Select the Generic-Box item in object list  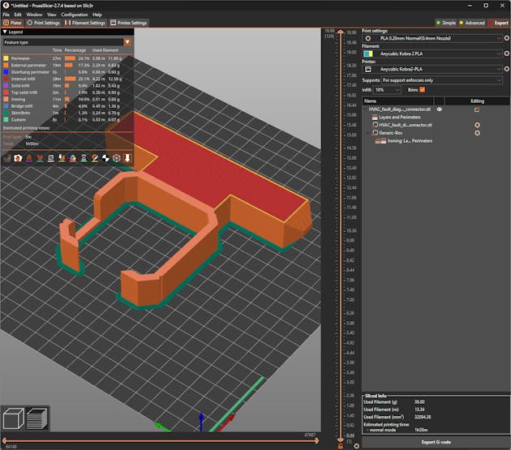[x=391, y=132]
